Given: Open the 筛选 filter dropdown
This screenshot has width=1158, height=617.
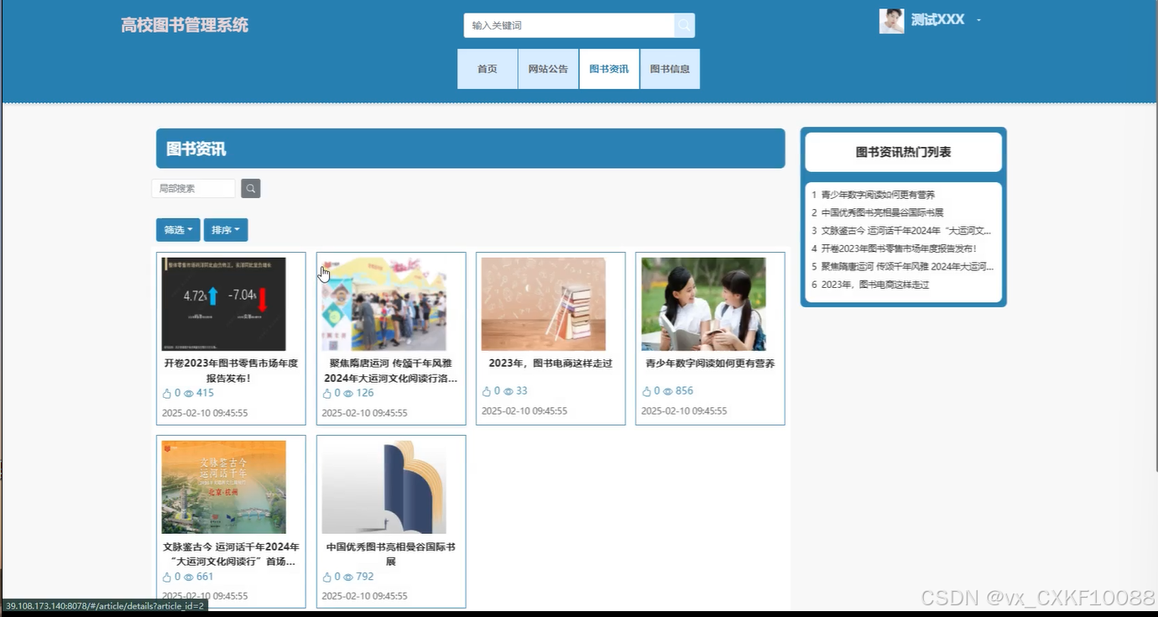Looking at the screenshot, I should click(178, 230).
